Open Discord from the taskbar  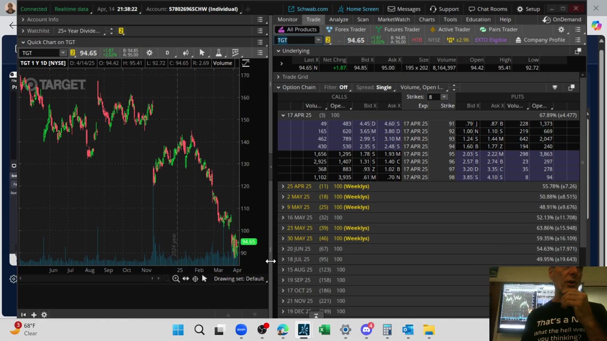pyautogui.click(x=367, y=330)
